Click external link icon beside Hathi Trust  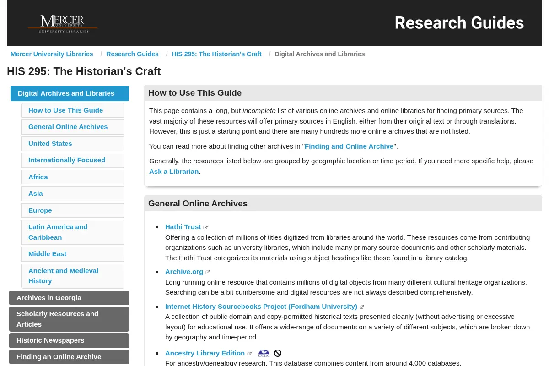tap(205, 227)
